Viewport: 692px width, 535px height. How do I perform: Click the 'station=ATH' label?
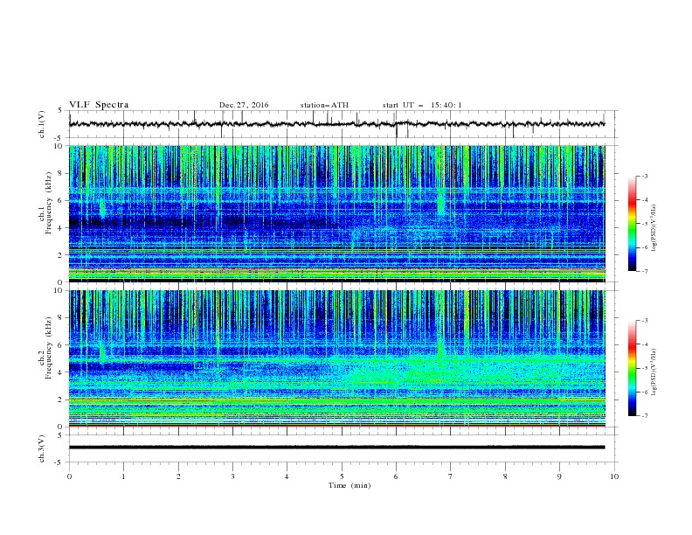point(324,105)
